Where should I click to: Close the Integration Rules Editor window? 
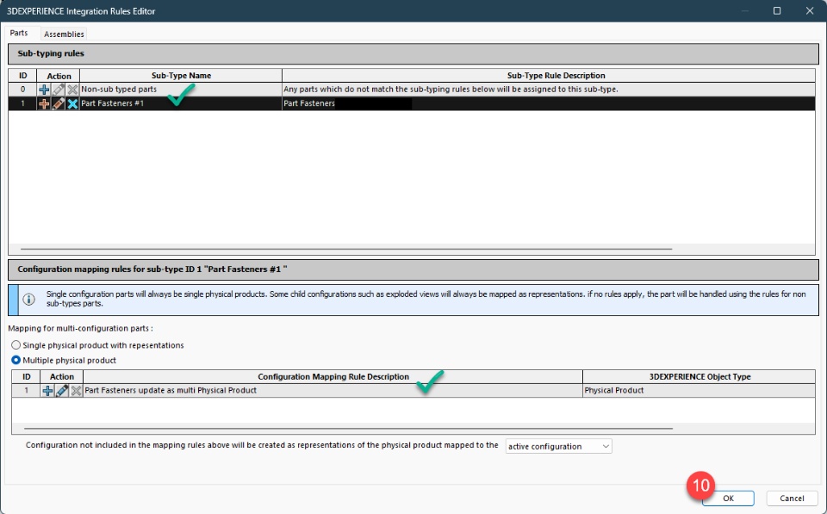tap(810, 11)
